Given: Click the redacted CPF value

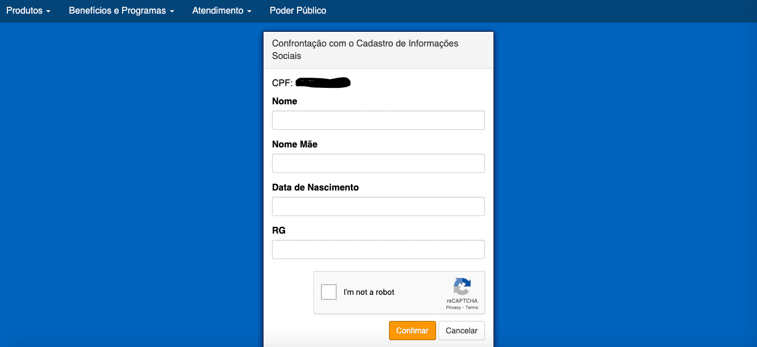Looking at the screenshot, I should tap(323, 83).
